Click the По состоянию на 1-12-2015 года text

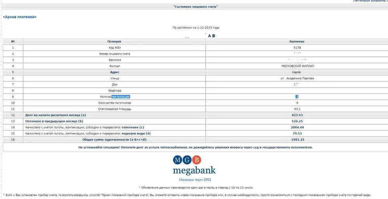click(x=196, y=28)
